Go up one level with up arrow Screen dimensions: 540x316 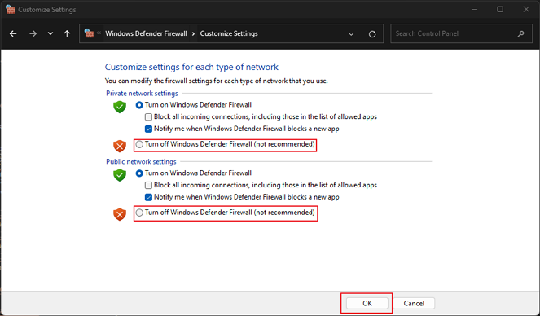67,33
